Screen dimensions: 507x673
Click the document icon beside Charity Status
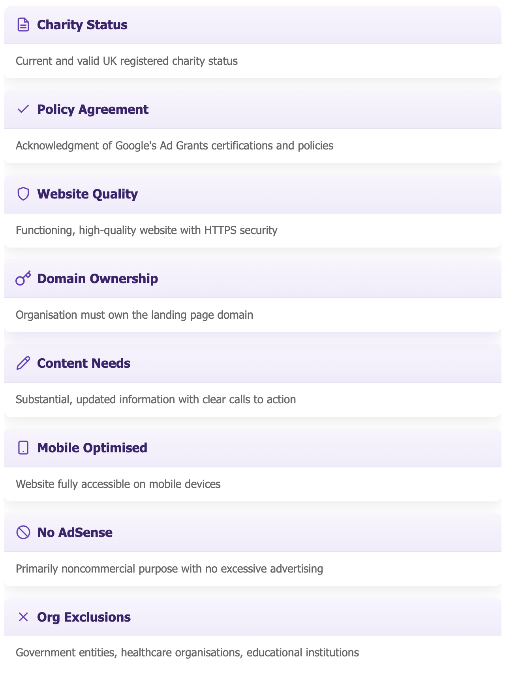pos(23,25)
